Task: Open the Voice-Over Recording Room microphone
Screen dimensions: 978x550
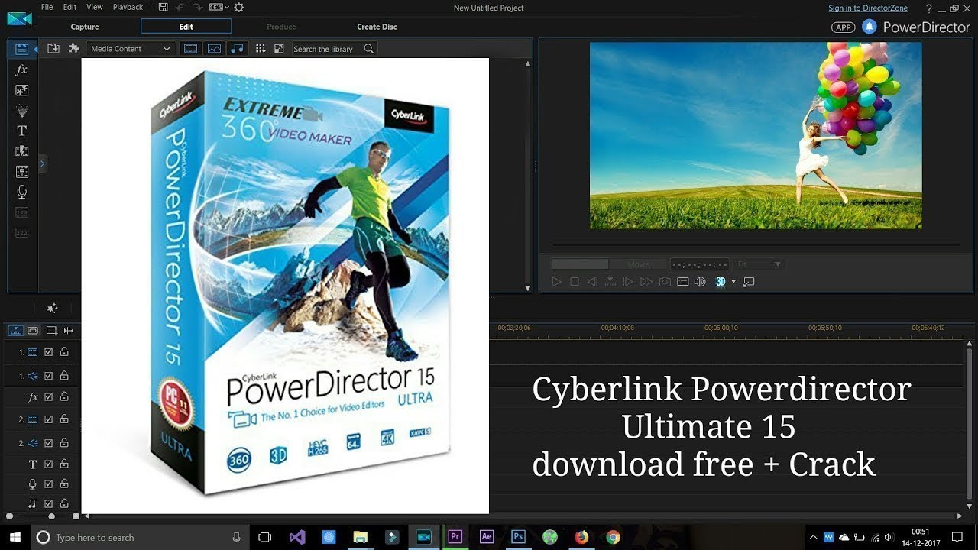Action: click(x=22, y=192)
